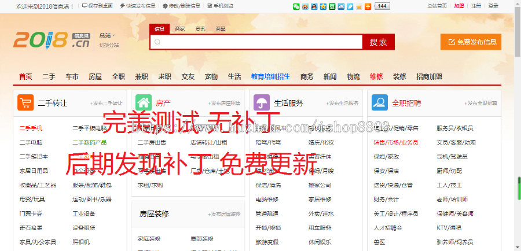Click the orange 免费发布信息 button

[x=471, y=42]
